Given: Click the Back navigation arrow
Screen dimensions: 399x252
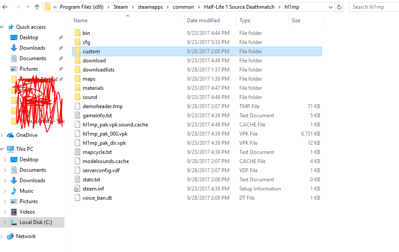Looking at the screenshot, I should click(5, 7).
